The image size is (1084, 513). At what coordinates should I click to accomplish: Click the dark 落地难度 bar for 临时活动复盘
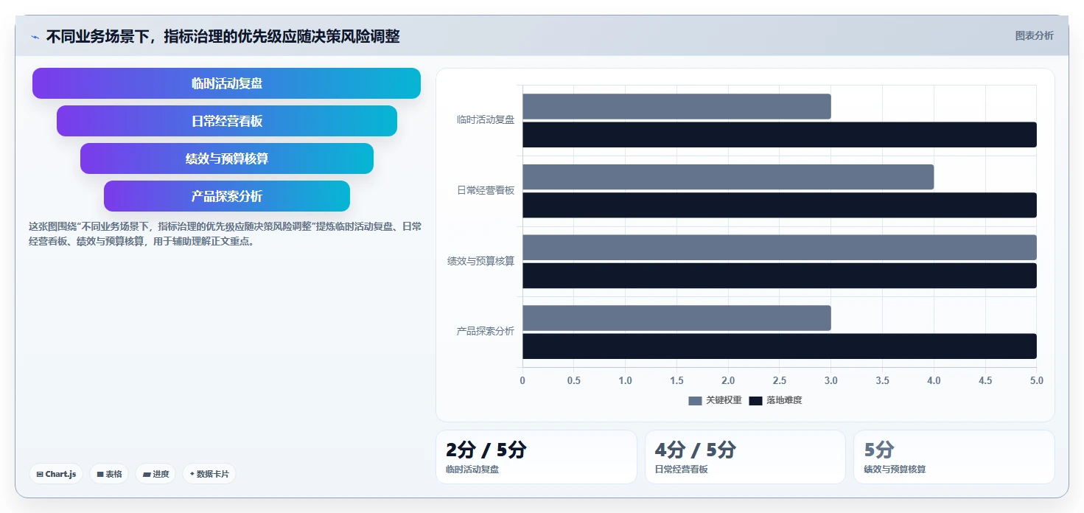780,135
